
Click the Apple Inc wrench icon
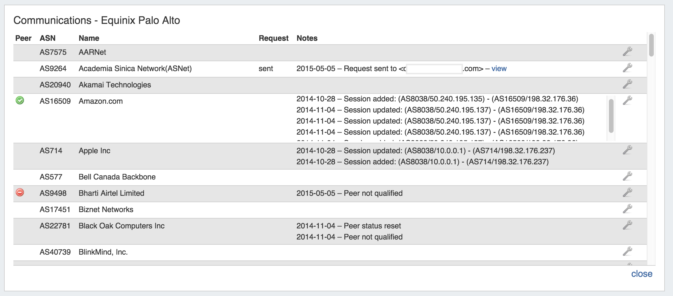coord(627,150)
